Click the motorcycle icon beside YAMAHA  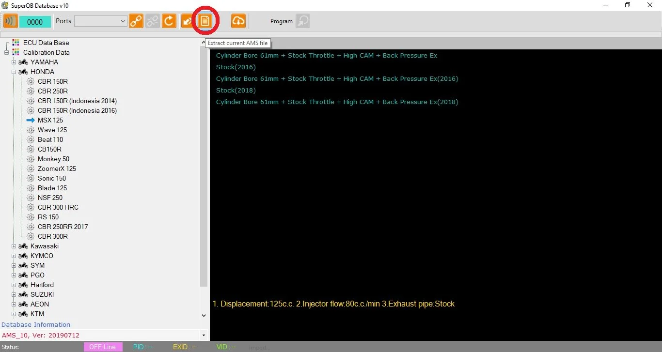point(23,62)
